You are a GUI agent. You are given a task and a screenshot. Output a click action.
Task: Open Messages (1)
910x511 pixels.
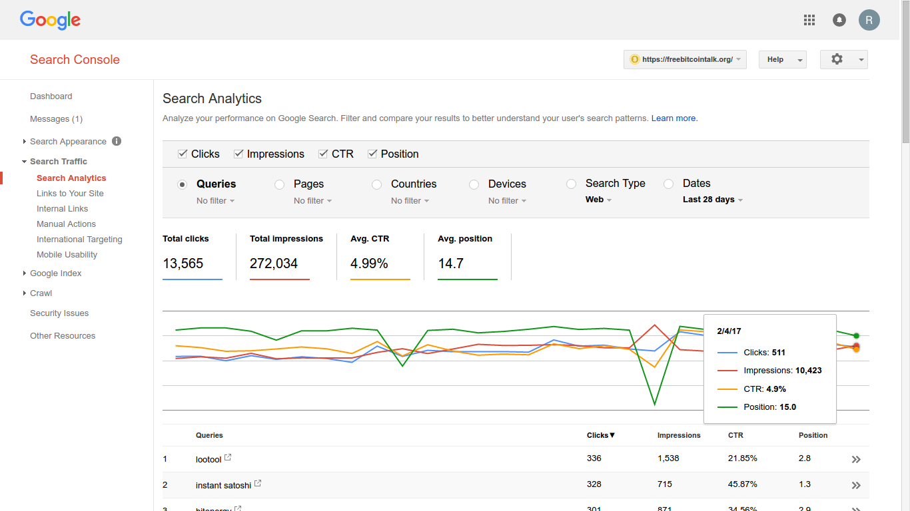click(56, 119)
